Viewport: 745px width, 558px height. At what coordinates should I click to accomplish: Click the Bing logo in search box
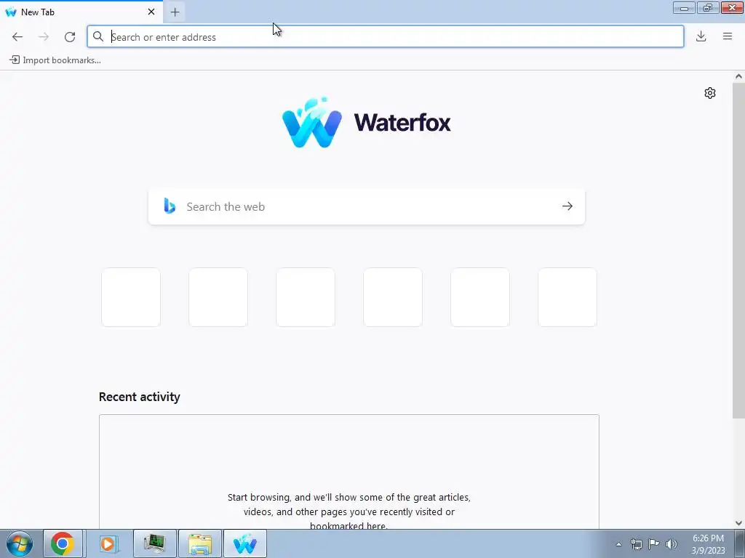tap(170, 206)
